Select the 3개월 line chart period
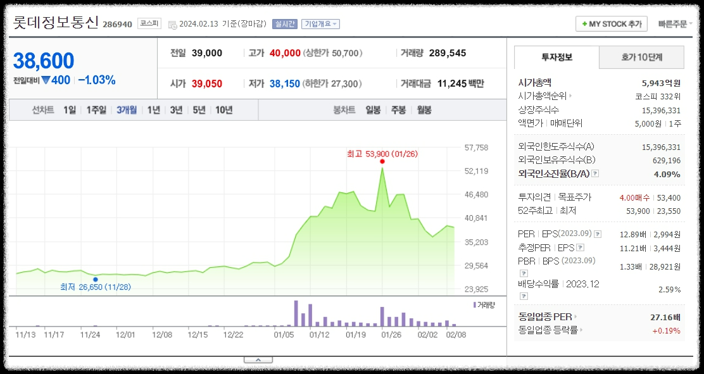The image size is (704, 374). pyautogui.click(x=127, y=110)
